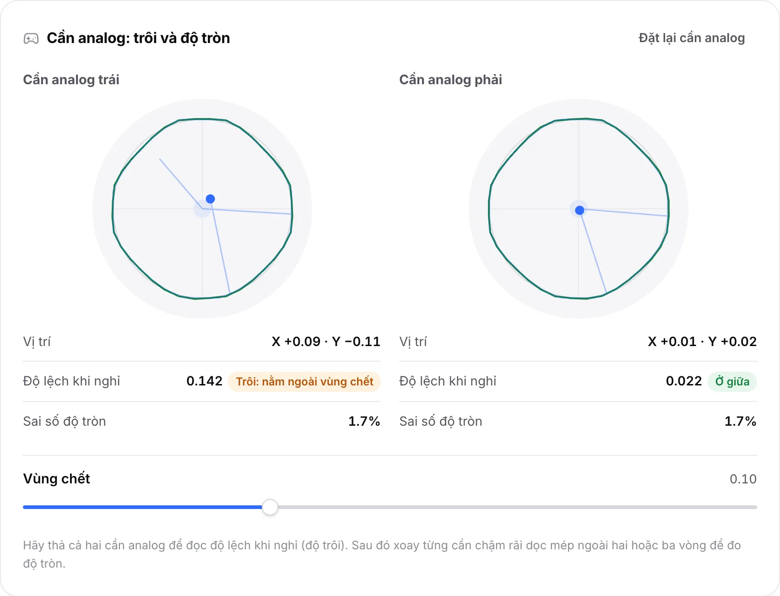Viewport: 780px width, 596px height.
Task: Click the "Trôi: nằm ngoài vùng chết" badge
Action: (304, 381)
